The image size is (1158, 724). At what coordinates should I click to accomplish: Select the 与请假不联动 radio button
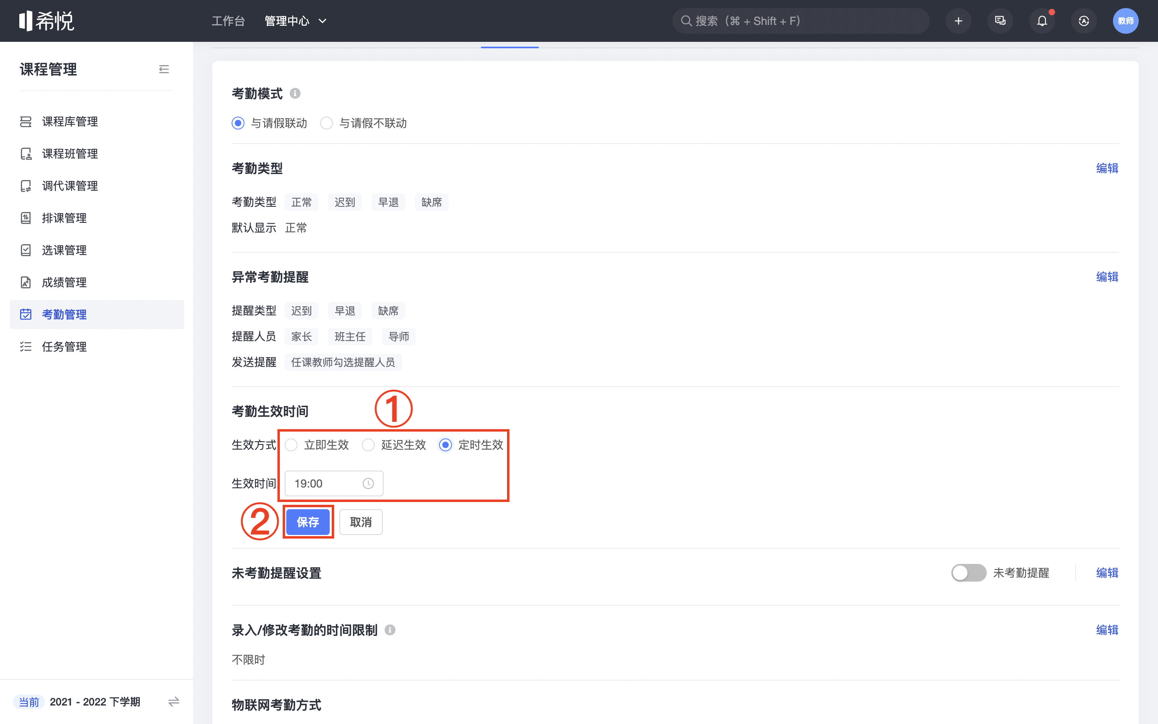(x=326, y=123)
